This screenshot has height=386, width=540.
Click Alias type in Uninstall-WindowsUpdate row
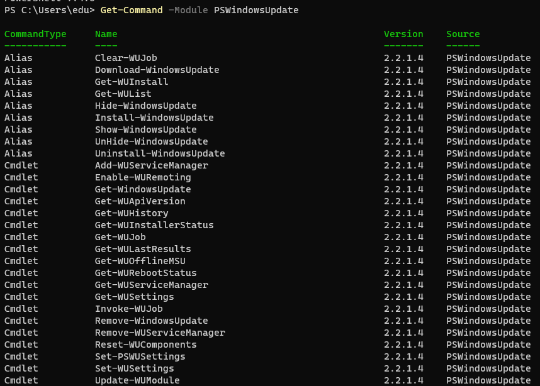click(x=18, y=153)
